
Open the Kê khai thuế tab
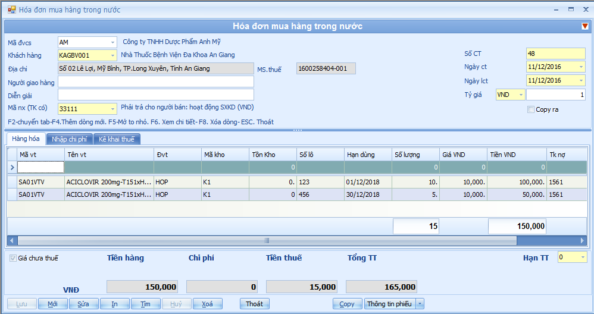117,139
